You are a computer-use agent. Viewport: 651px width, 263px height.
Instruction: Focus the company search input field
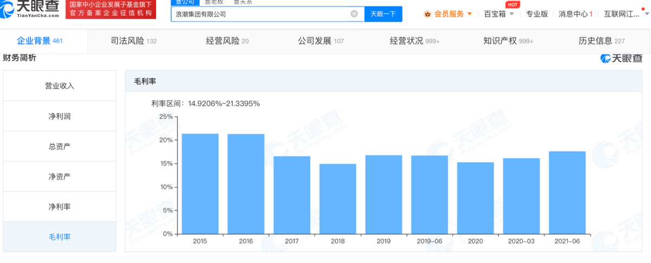tap(267, 14)
